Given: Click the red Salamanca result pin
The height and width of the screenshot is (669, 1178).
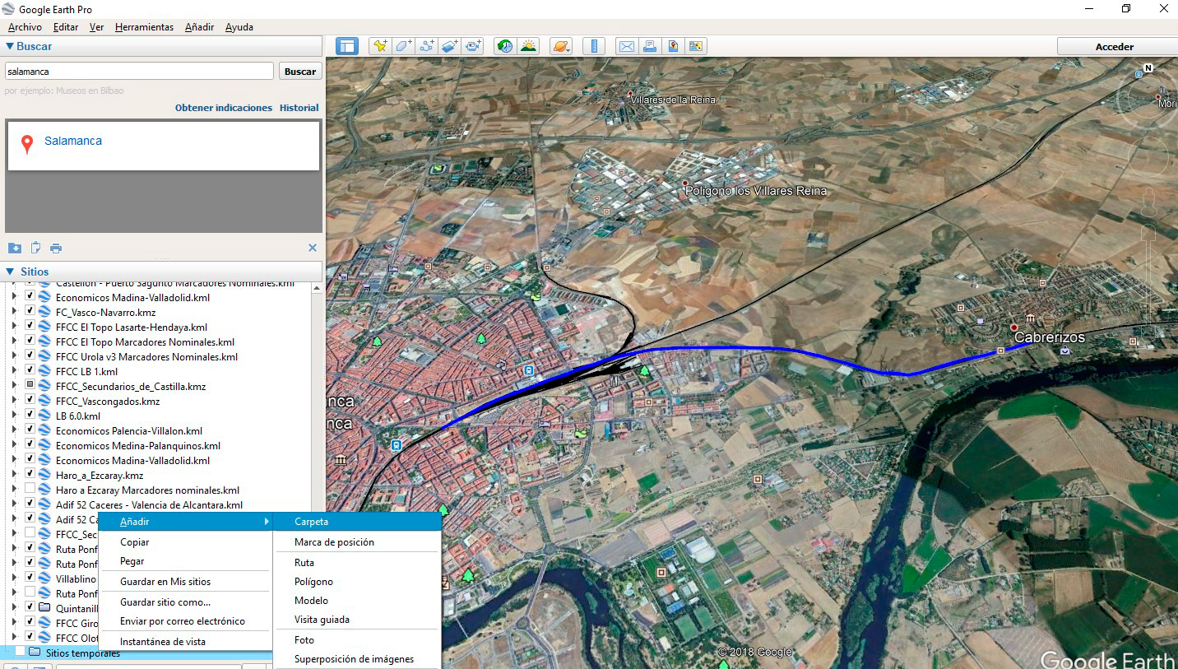Looking at the screenshot, I should coord(27,145).
